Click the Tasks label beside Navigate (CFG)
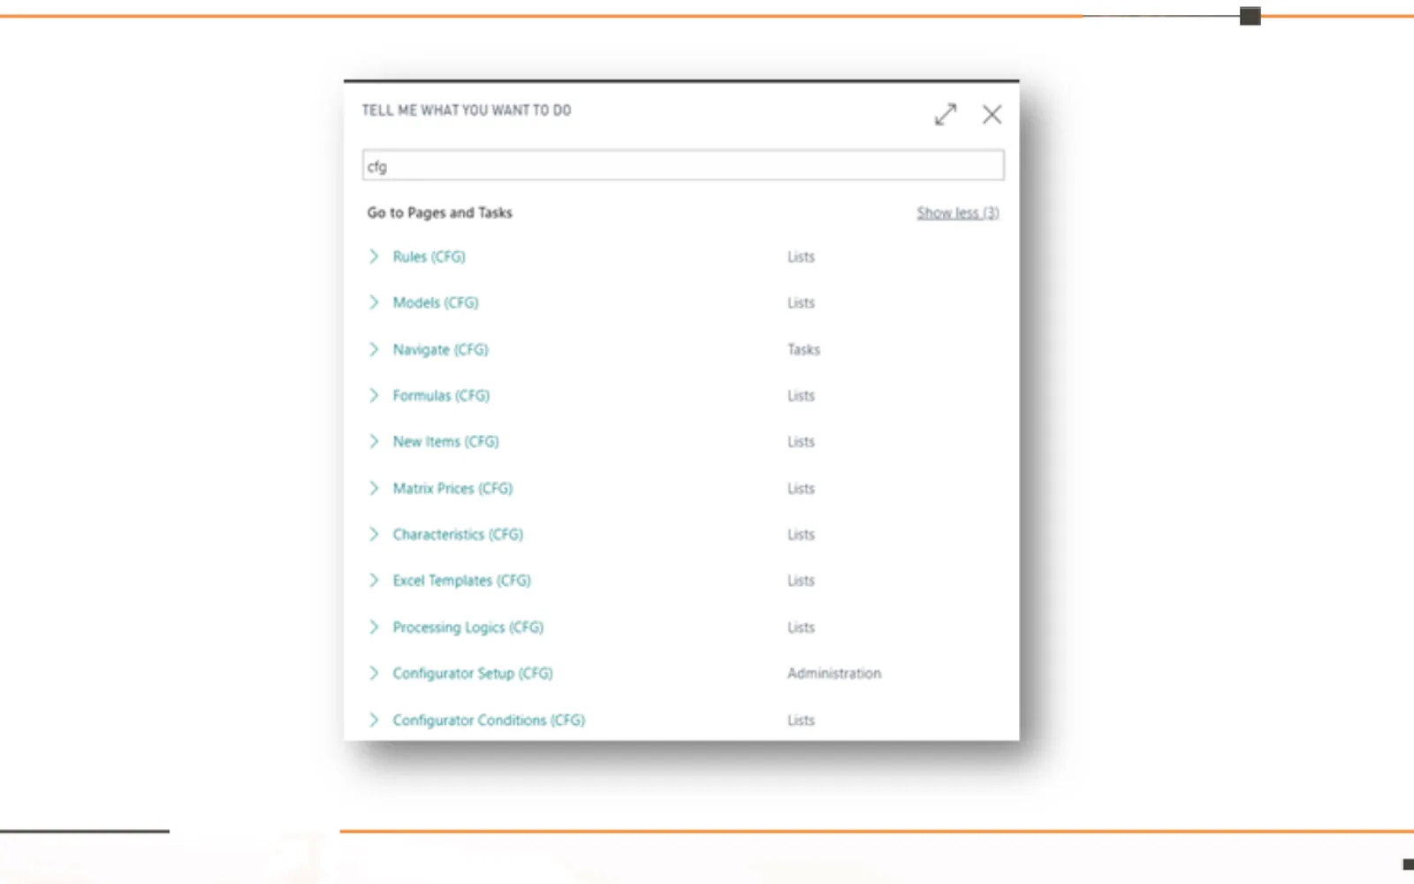 coord(803,349)
